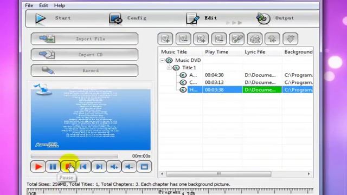Viewport: 347px width, 195px height.
Task: Switch to the Config step
Action: (x=128, y=18)
